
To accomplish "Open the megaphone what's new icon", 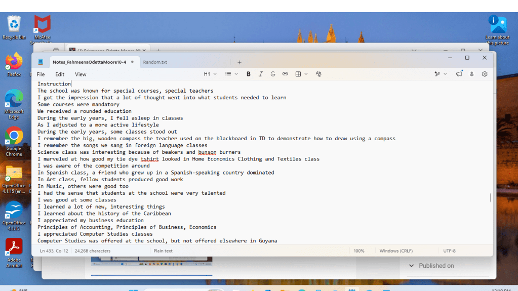I will pyautogui.click(x=459, y=74).
